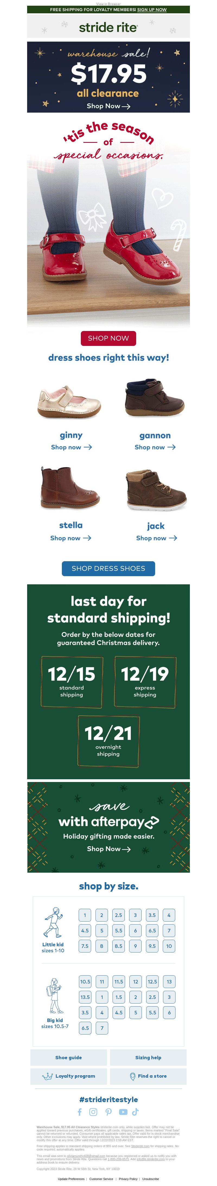Click the SIGN UP NOW loyalty link
Viewport: 217px width, 1186px height.
point(152,9)
